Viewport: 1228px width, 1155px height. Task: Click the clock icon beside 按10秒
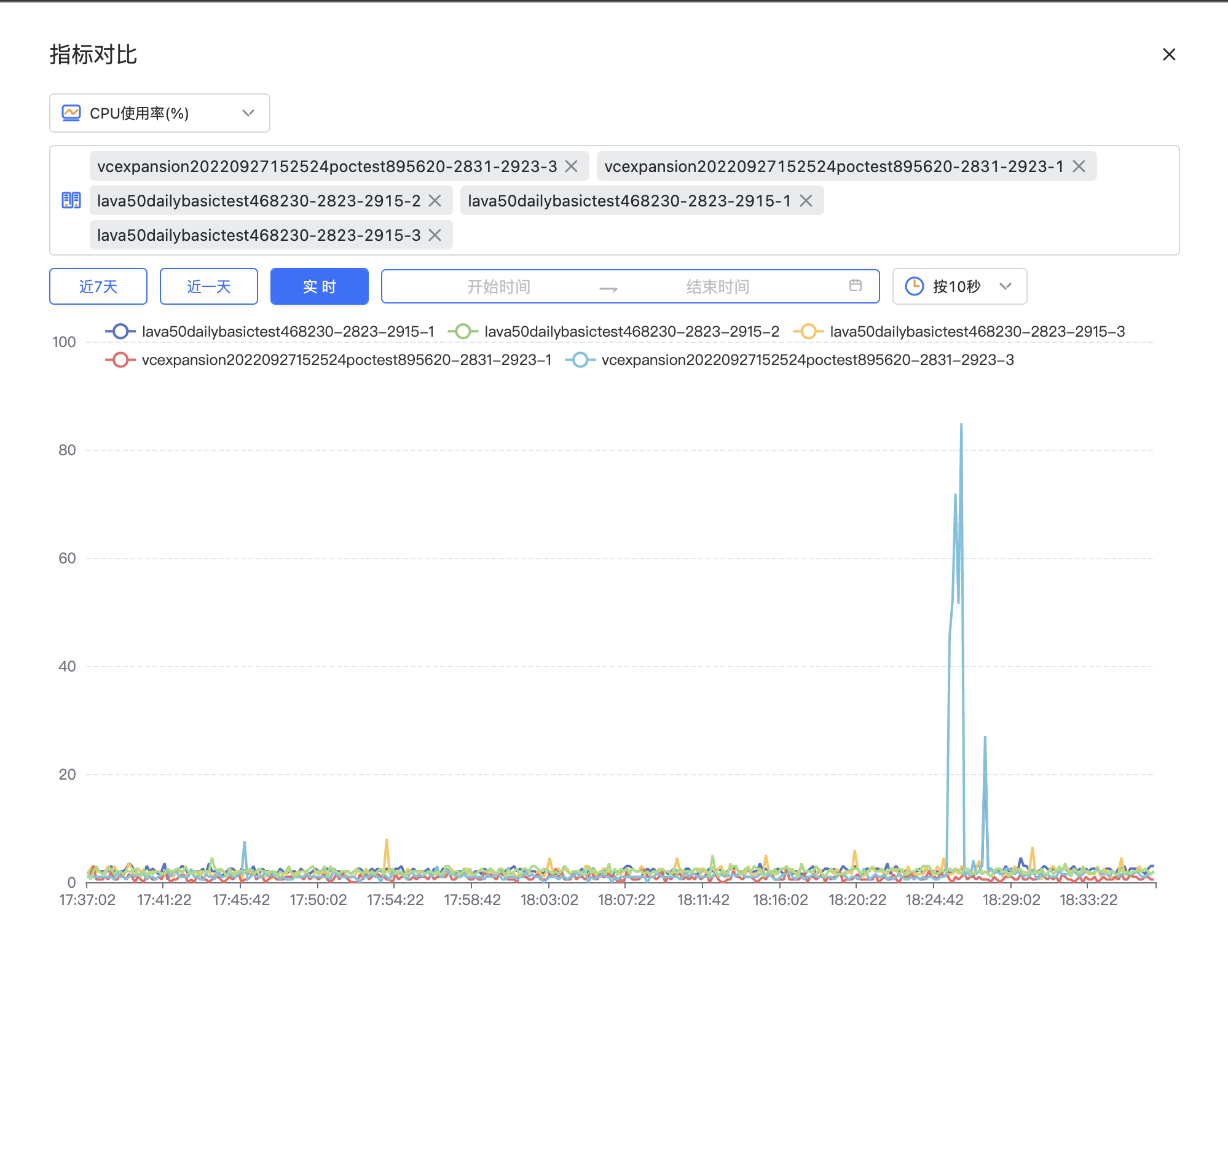[914, 286]
